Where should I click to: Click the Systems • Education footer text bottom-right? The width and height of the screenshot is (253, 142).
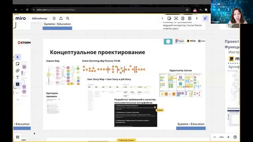pos(191,124)
